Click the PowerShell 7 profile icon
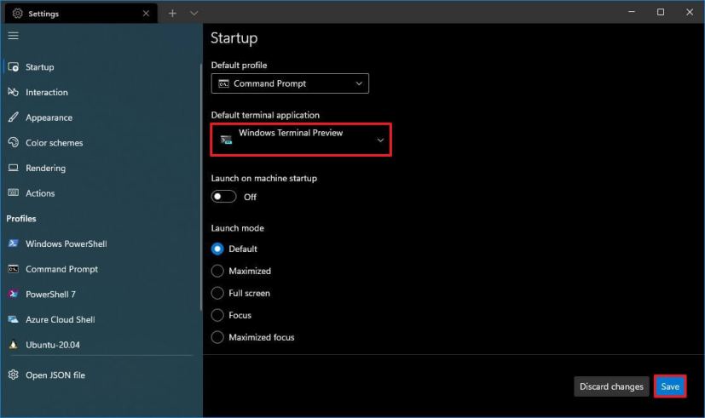The image size is (705, 418). 14,294
